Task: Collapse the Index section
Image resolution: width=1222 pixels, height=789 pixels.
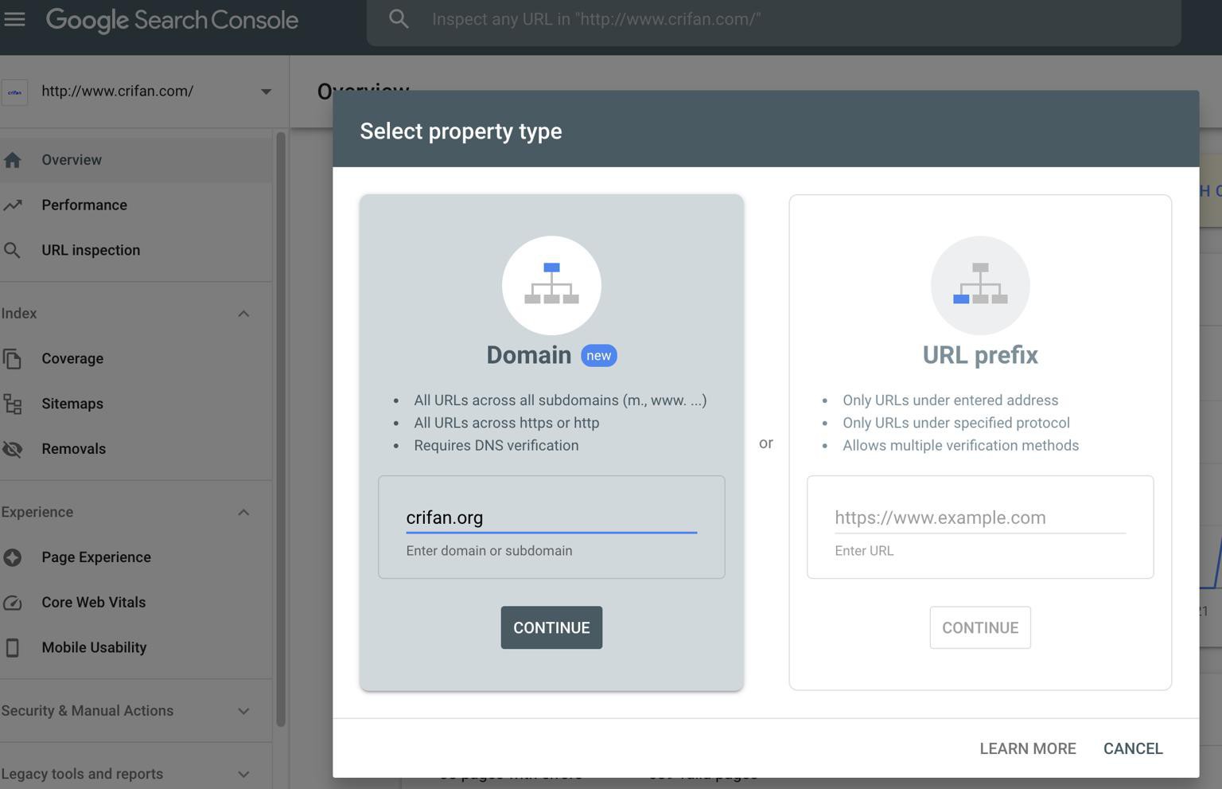Action: pyautogui.click(x=243, y=314)
